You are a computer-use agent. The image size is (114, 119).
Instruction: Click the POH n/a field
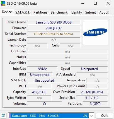39,86
